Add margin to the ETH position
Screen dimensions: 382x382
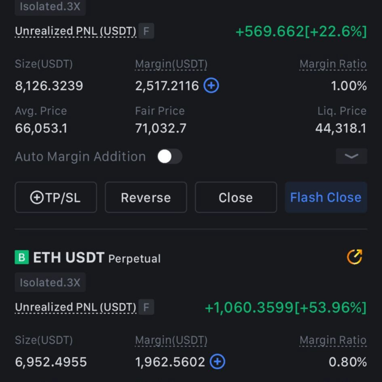click(217, 362)
